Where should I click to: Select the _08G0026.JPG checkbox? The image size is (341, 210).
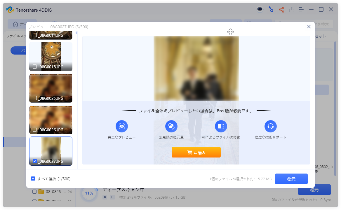35,129
